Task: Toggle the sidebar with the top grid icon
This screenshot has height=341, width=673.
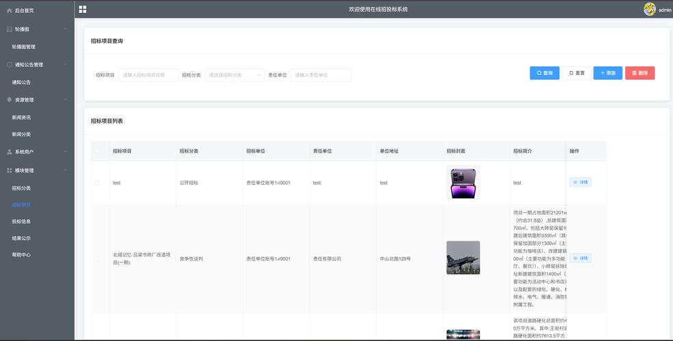Action: coord(83,10)
